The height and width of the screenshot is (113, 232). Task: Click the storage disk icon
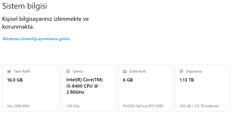pos(182,71)
